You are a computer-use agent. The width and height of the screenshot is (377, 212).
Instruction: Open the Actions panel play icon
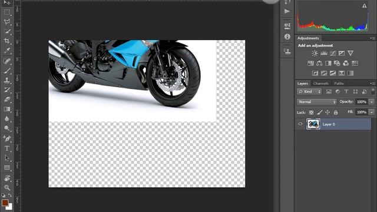tap(287, 11)
